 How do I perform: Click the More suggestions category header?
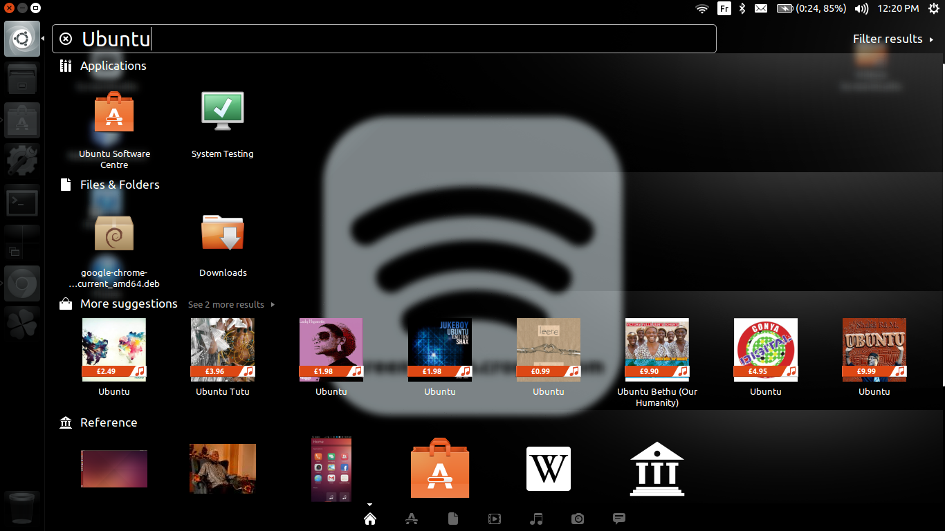coord(118,304)
